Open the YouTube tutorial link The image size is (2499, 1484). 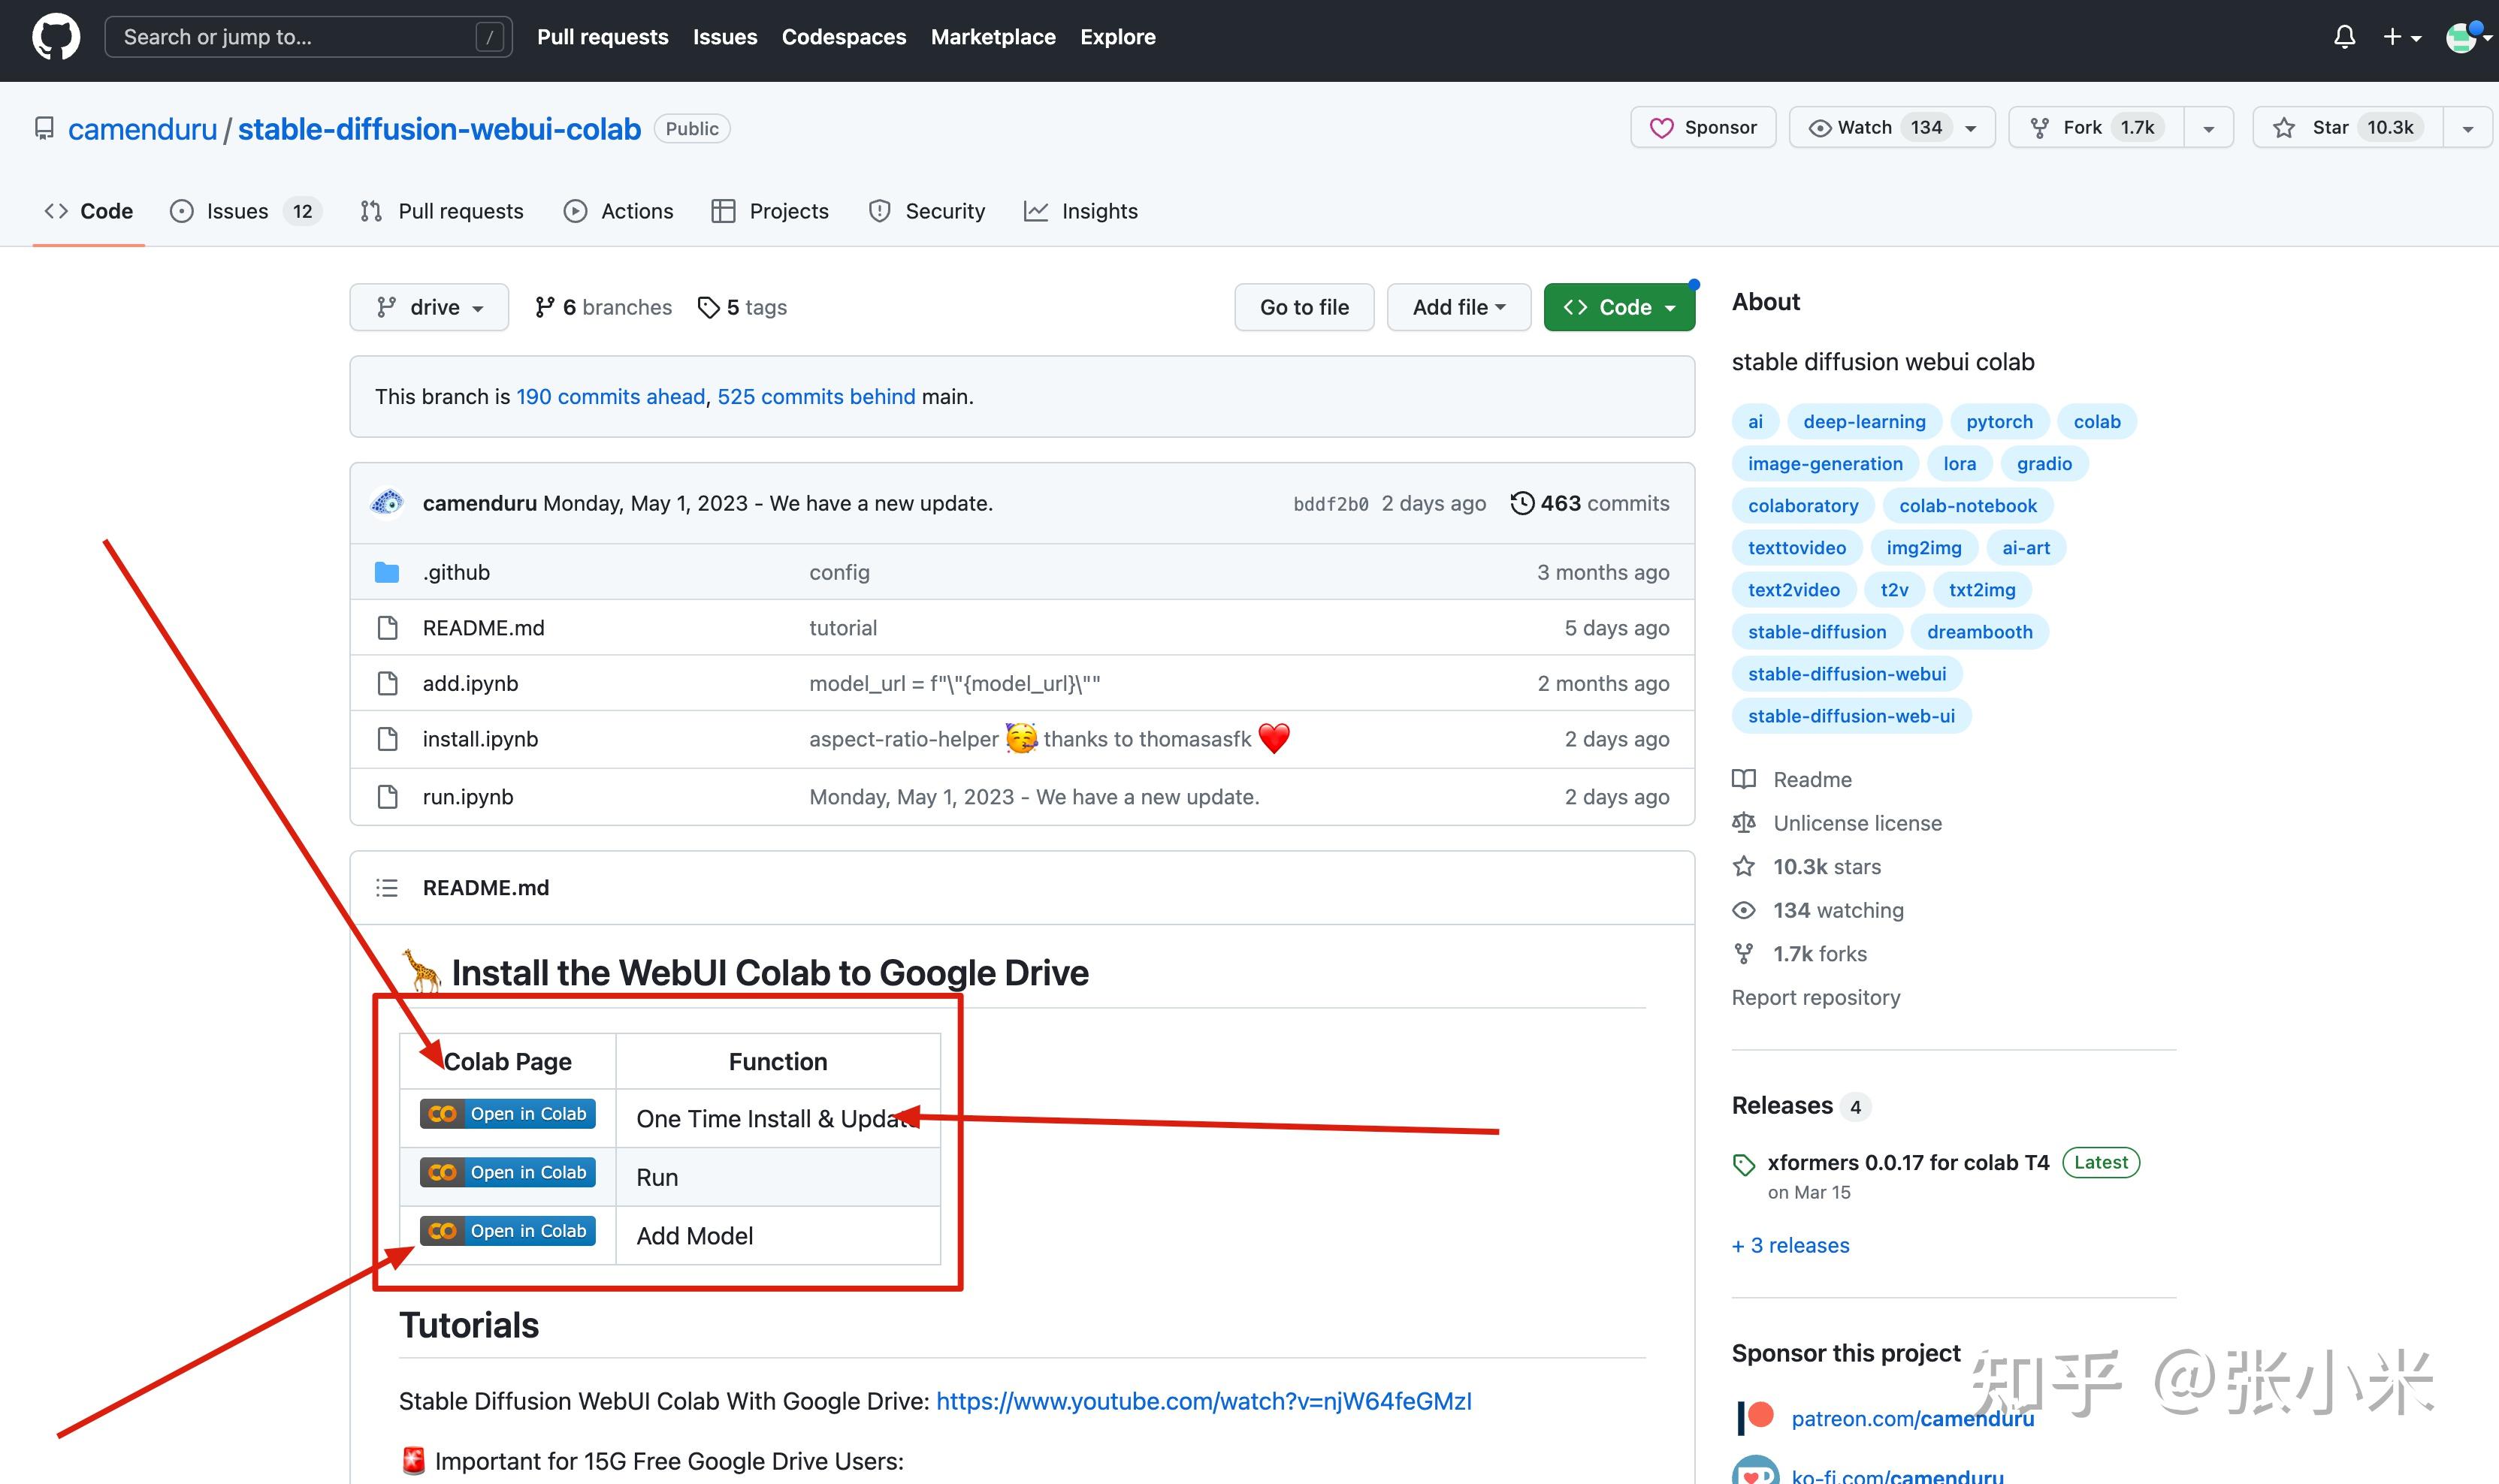[1204, 1401]
